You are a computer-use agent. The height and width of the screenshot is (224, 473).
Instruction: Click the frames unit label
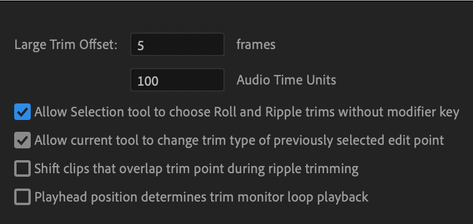click(x=256, y=44)
